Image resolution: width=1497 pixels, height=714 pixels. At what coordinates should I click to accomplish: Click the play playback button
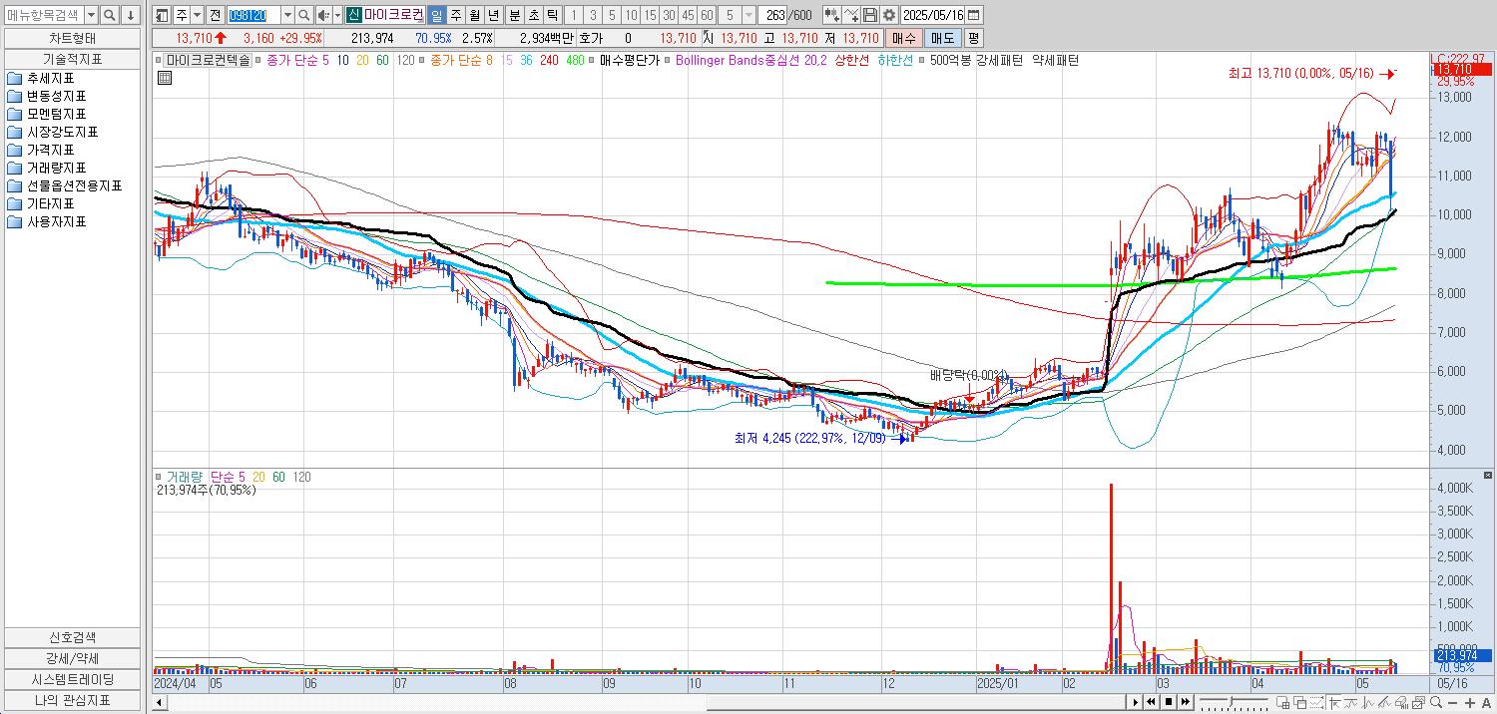pos(1135,702)
